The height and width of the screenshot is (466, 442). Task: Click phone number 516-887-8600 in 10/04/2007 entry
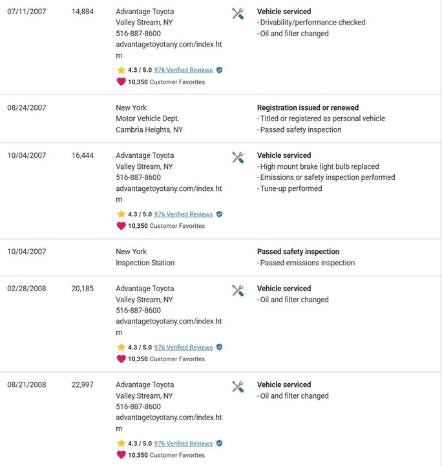(x=138, y=177)
